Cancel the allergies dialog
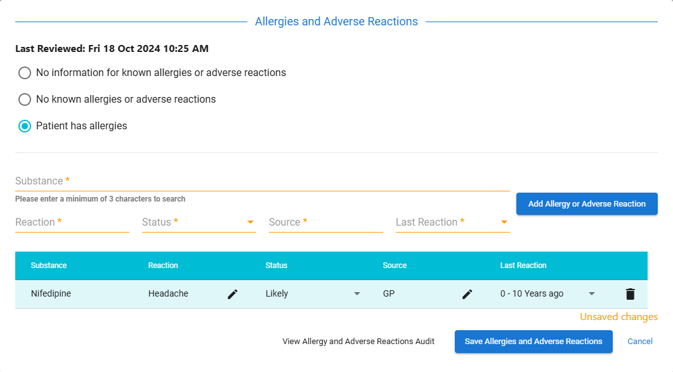The width and height of the screenshot is (673, 372). point(640,342)
